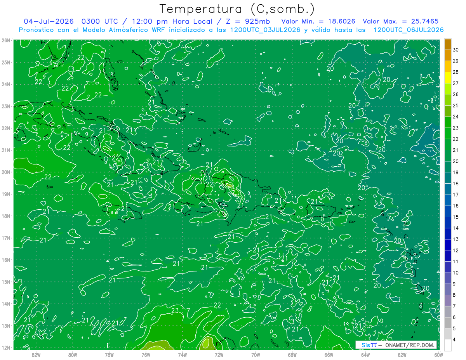
Task: Click the '8' label on the color scale
Action: coord(454,295)
